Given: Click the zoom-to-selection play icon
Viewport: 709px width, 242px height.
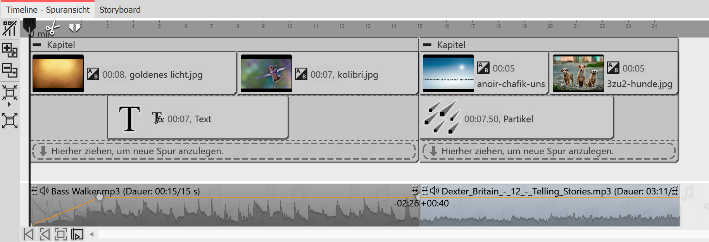Looking at the screenshot, I should tap(77, 234).
